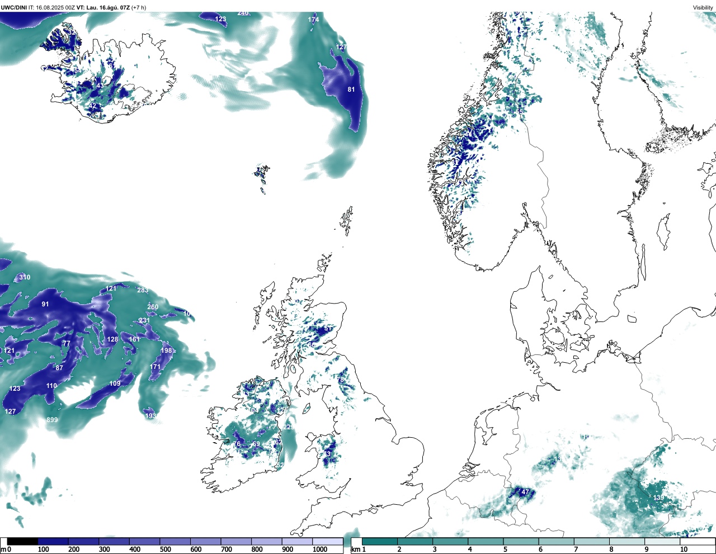Viewport: 716px width, 554px height.
Task: Click the '139' value over Czech region
Action: click(659, 498)
